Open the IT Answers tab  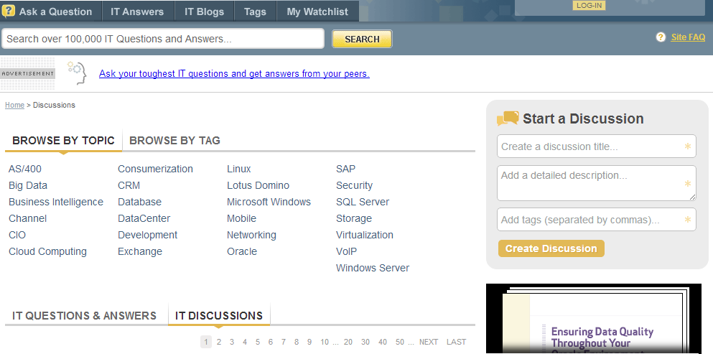[137, 11]
